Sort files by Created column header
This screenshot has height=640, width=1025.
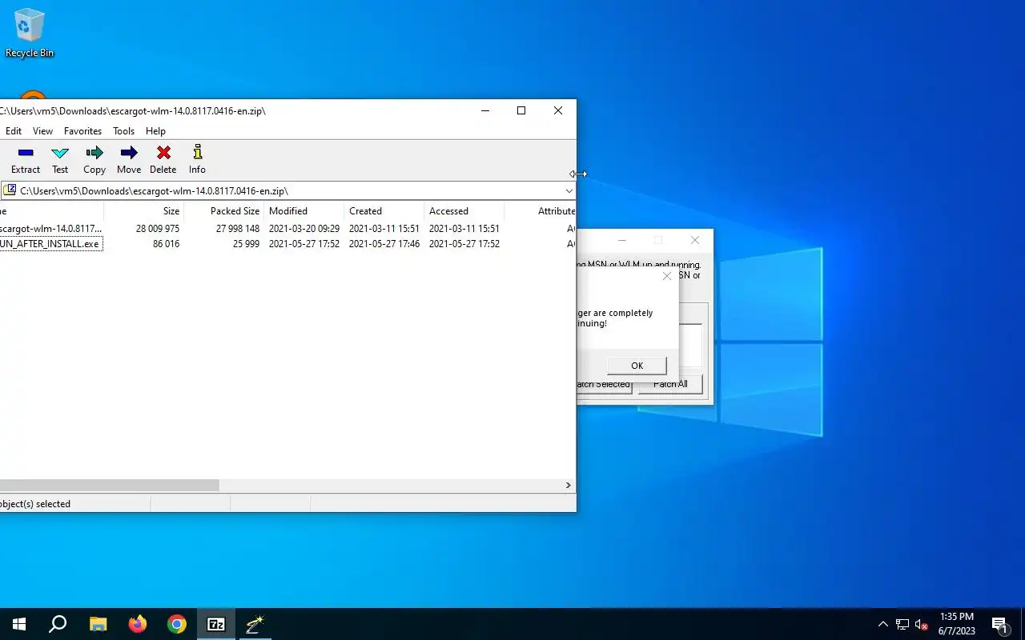click(x=384, y=211)
